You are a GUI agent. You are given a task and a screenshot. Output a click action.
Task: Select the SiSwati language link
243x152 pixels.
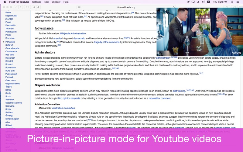coord(9,125)
